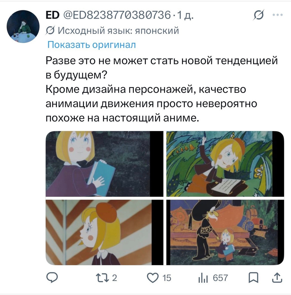Open image of girl writing in grass
Screen dimensions: 291x295
point(225,164)
